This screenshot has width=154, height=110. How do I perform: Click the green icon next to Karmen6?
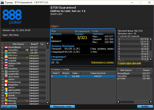tap(27, 58)
